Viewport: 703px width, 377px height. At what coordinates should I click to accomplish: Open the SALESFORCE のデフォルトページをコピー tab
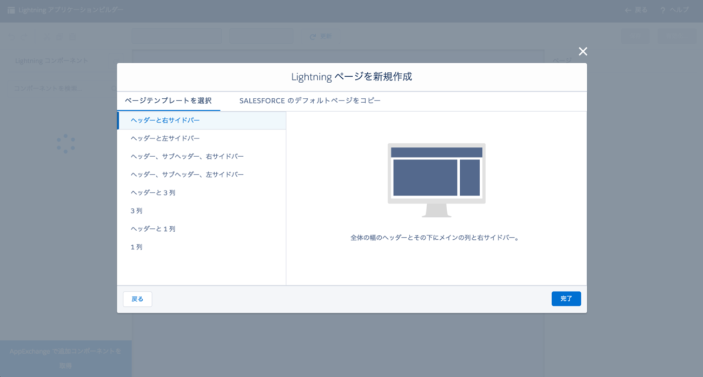[310, 101]
